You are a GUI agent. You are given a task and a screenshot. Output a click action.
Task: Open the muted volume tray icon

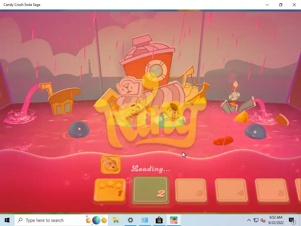tap(263, 220)
